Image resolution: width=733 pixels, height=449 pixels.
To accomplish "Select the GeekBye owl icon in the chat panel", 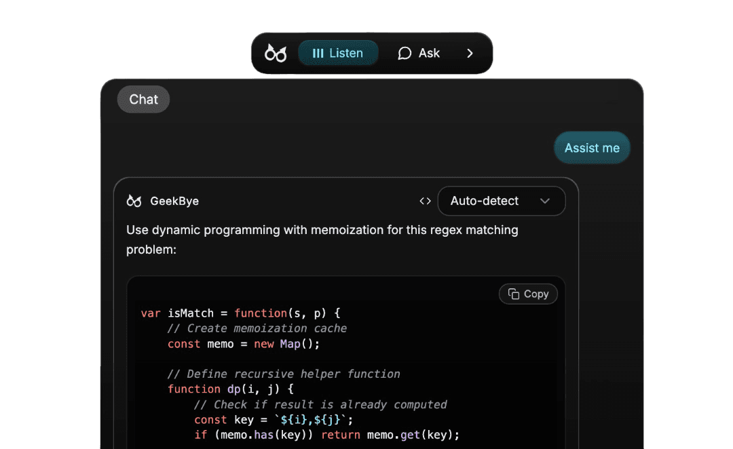I will (x=133, y=201).
